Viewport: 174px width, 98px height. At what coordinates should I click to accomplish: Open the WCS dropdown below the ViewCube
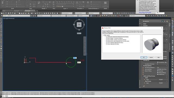pos(79,33)
